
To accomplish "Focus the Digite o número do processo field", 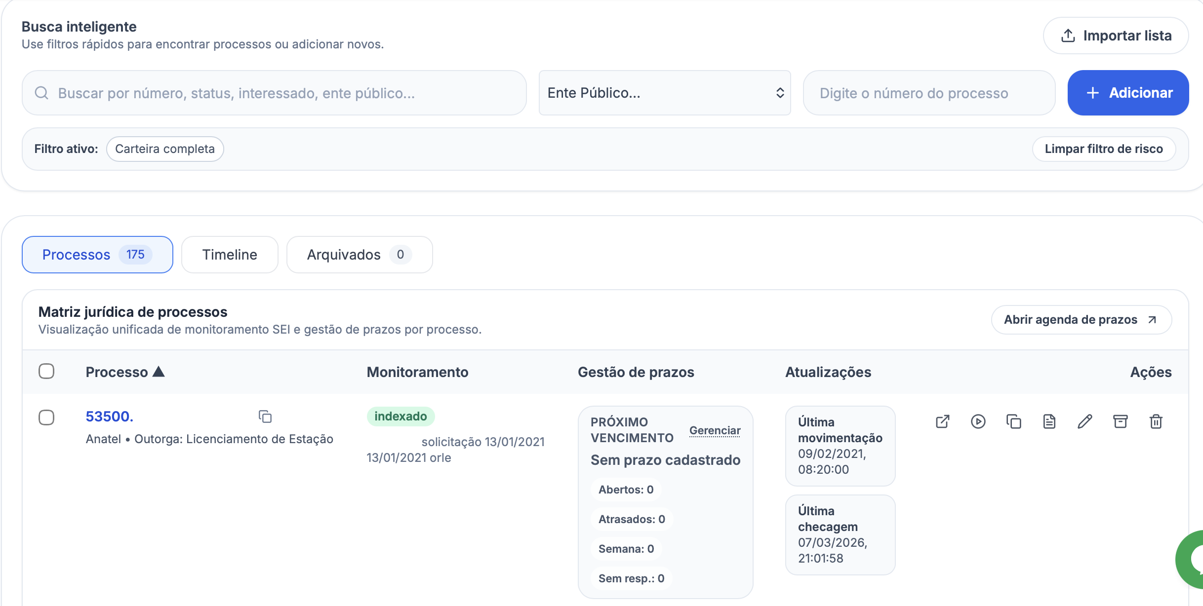I will (x=929, y=93).
